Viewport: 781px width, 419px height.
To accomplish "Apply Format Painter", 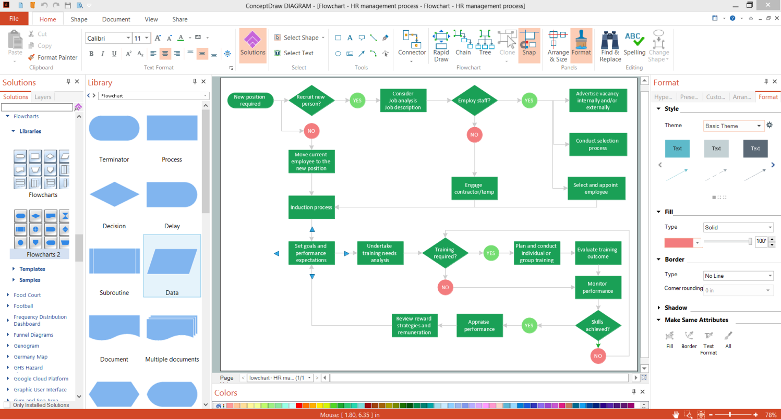I will coord(52,57).
